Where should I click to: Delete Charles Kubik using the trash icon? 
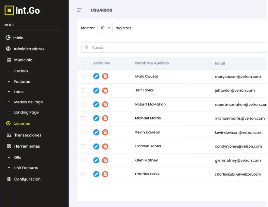105,174
